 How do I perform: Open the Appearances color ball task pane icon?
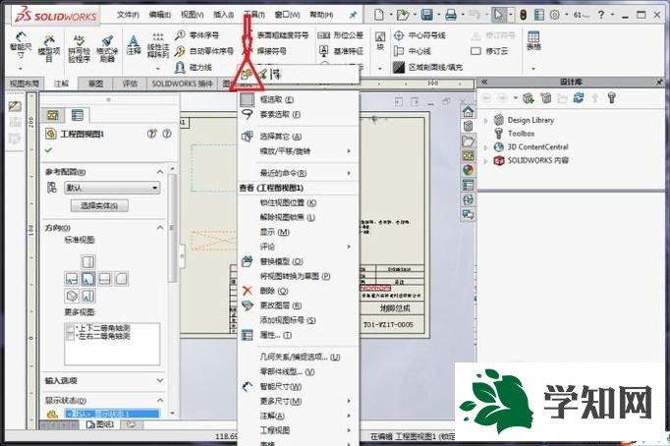(x=468, y=170)
